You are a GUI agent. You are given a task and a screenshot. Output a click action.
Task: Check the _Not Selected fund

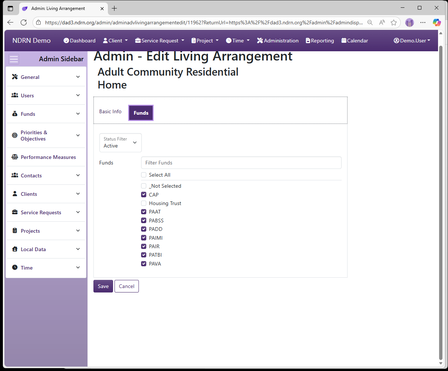144,186
